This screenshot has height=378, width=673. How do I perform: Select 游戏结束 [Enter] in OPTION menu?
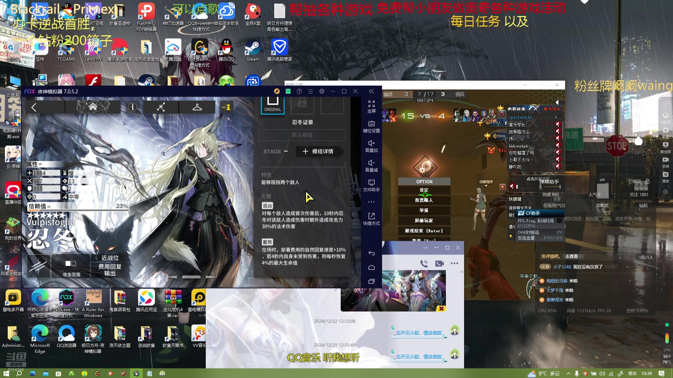(x=424, y=231)
